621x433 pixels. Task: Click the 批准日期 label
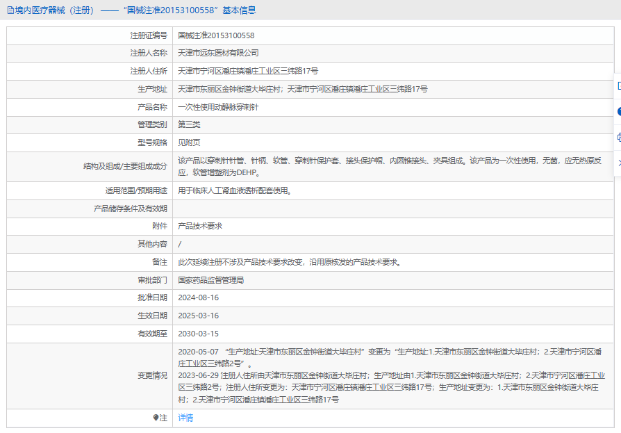point(153,297)
